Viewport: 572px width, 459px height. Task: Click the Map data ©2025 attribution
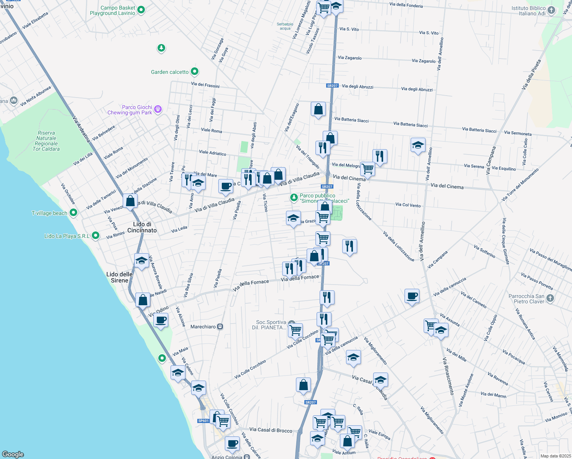[555, 456]
